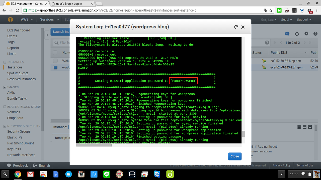Viewport: 321px width, 180px height.
Task: Open the Support dropdown menu
Action: coord(304,20)
